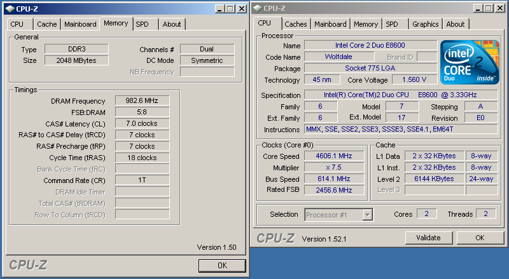Screen dimensions: 509x279
Task: Click the DDR3 memory type field
Action: [76, 49]
